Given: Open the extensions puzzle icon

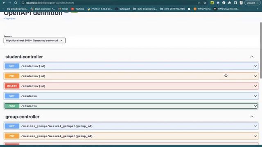Looking at the screenshot, I should [x=230, y=3].
